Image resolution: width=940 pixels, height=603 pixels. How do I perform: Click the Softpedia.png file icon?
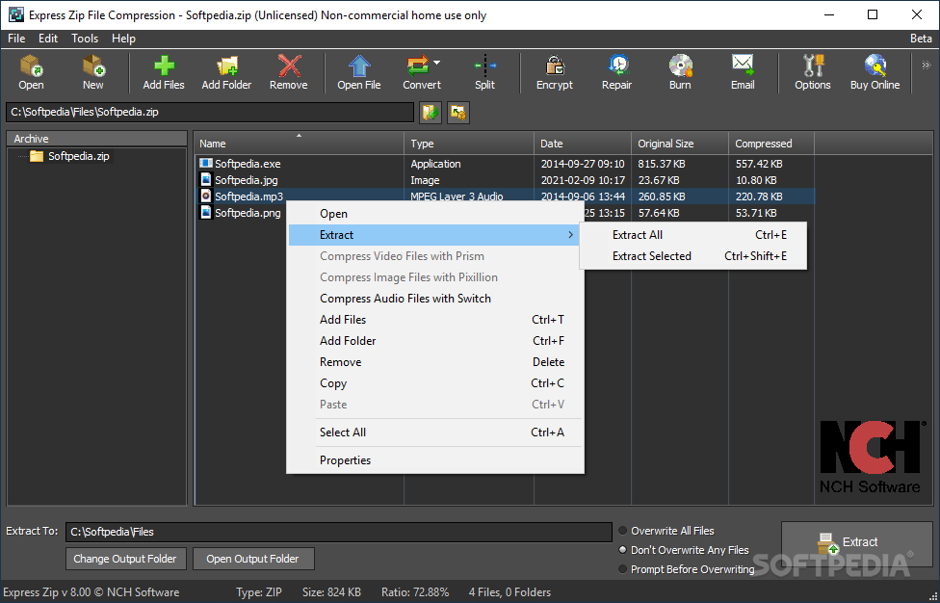[206, 212]
